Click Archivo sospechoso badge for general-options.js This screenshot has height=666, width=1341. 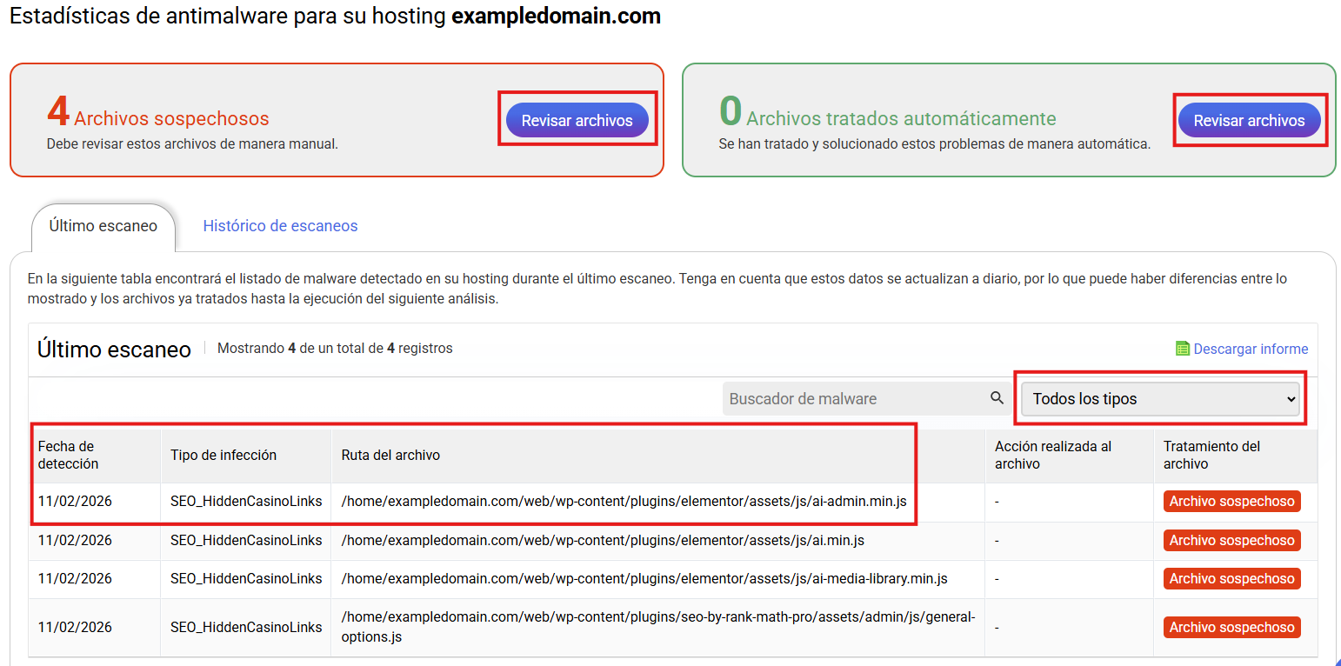(1231, 627)
